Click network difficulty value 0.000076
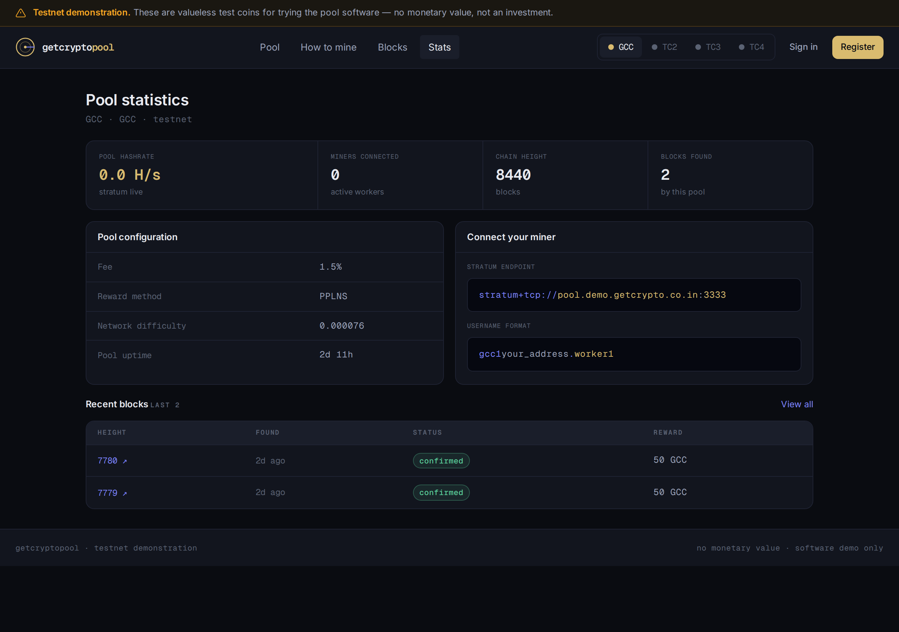Image resolution: width=899 pixels, height=632 pixels. [342, 326]
